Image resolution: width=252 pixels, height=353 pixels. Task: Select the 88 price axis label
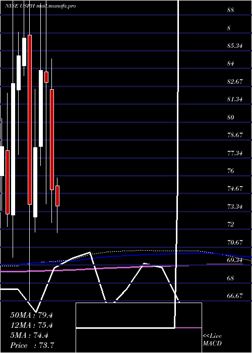point(230,11)
